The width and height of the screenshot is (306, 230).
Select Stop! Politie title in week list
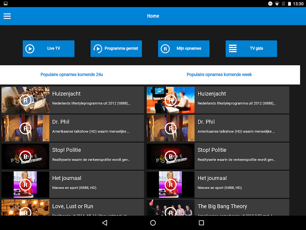(x=212, y=150)
